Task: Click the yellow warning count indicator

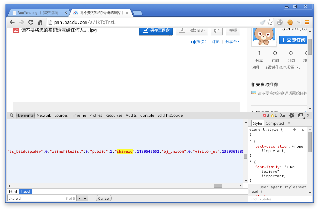Action: coord(274,115)
